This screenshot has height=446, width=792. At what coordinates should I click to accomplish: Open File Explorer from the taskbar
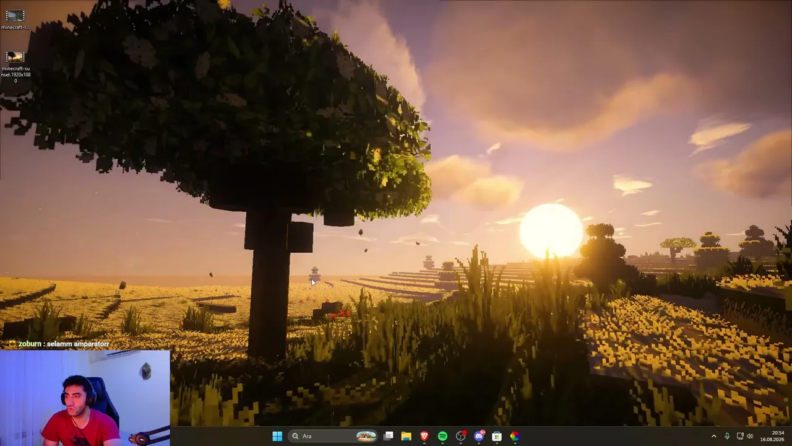point(407,436)
